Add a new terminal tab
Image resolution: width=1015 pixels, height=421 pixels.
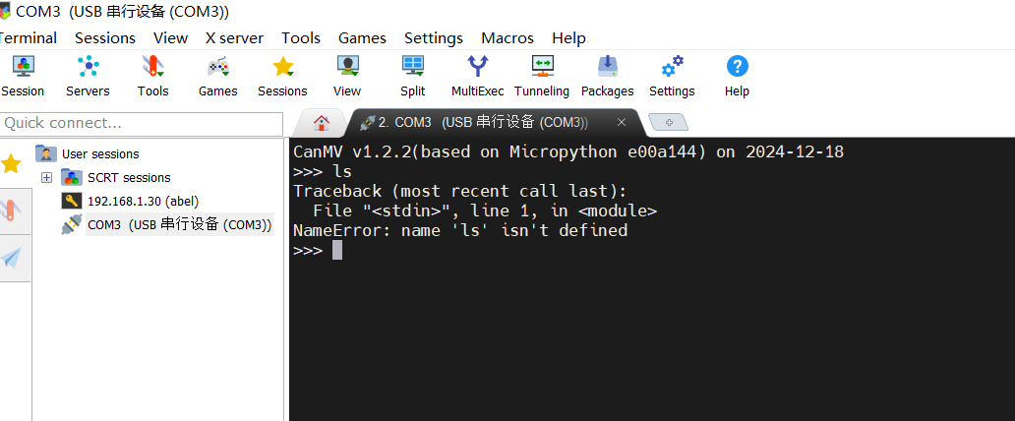click(669, 123)
